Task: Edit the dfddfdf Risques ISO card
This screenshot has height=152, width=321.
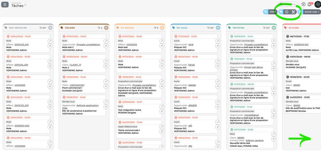Action: pyautogui.click(x=218, y=102)
